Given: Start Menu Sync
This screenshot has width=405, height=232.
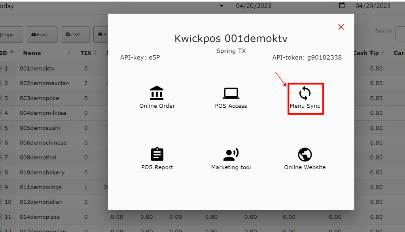Looking at the screenshot, I should coord(305,98).
